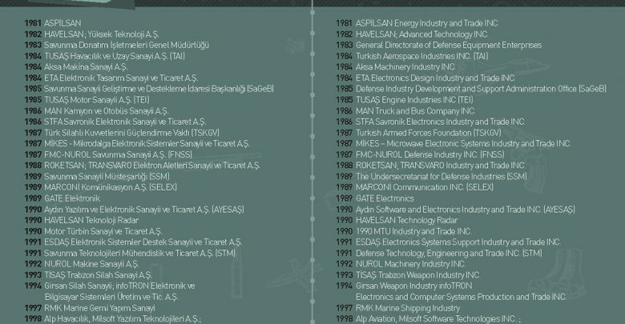
Task: Click 'NUROL Makine Sanayii A.Ş.'
Action: [x=91, y=264]
